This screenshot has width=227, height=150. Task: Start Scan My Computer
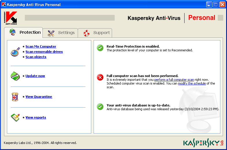[x=41, y=46]
